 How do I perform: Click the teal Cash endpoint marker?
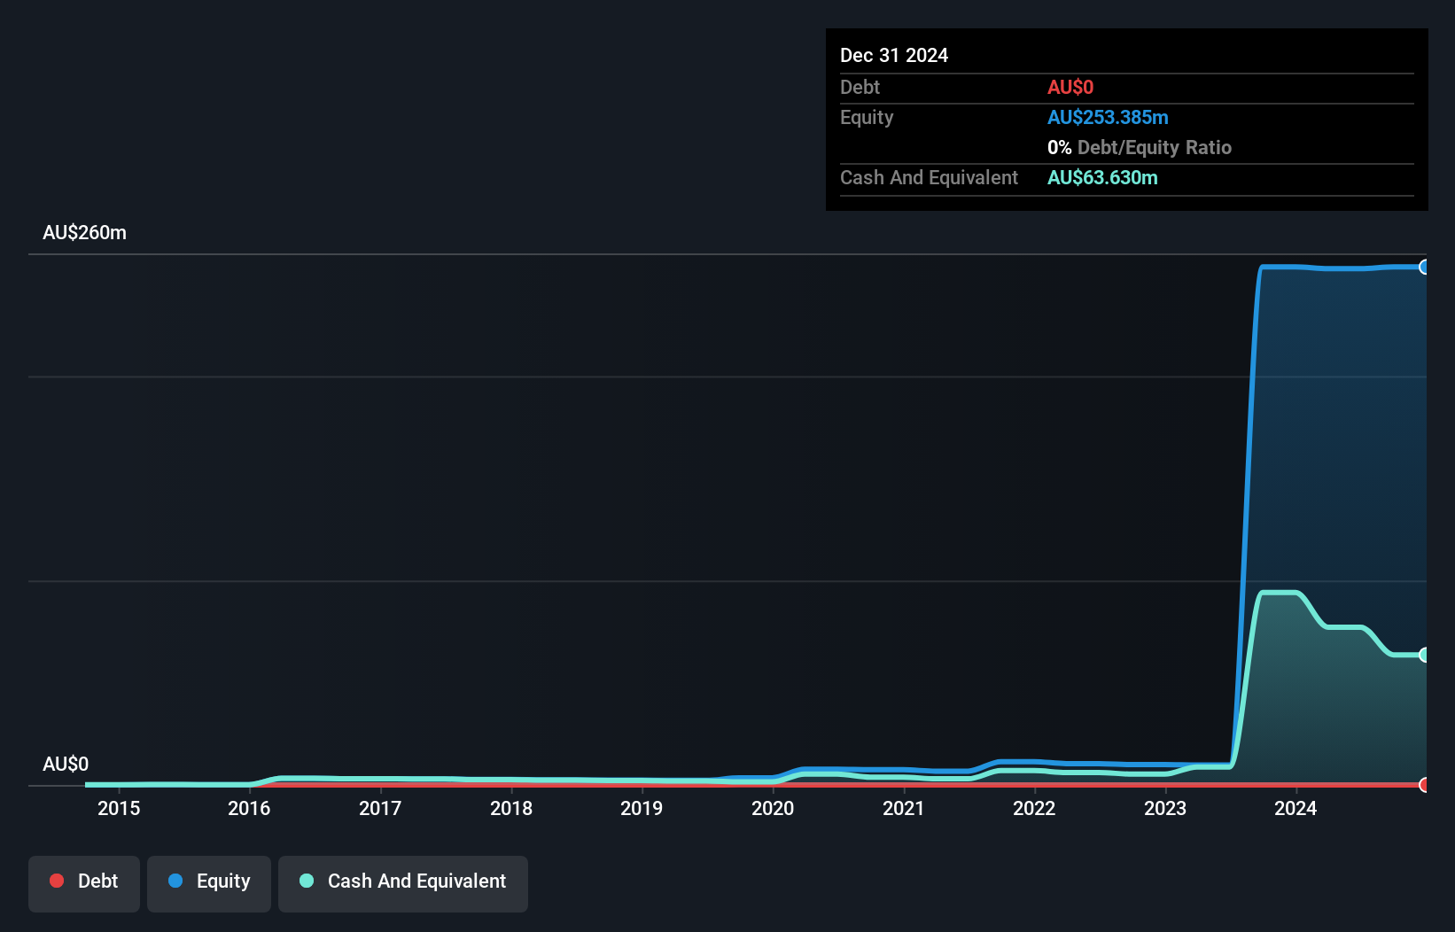[1425, 655]
